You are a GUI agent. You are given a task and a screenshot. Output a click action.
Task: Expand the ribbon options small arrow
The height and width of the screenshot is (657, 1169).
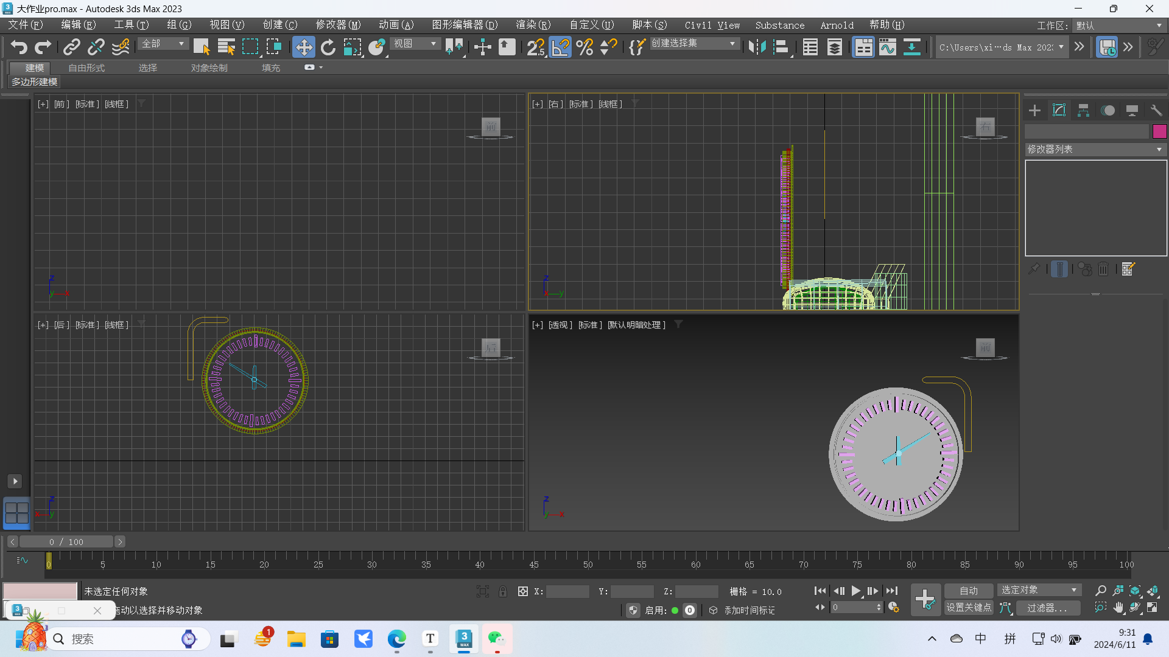click(321, 68)
